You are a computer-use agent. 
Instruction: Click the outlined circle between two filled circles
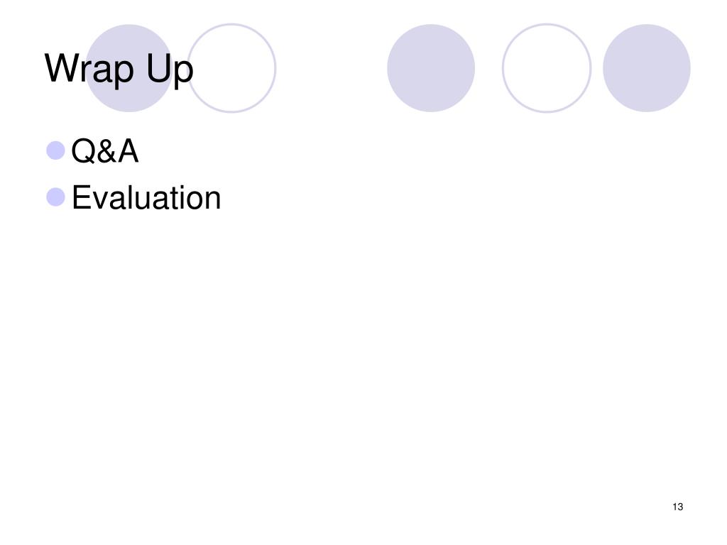click(547, 67)
